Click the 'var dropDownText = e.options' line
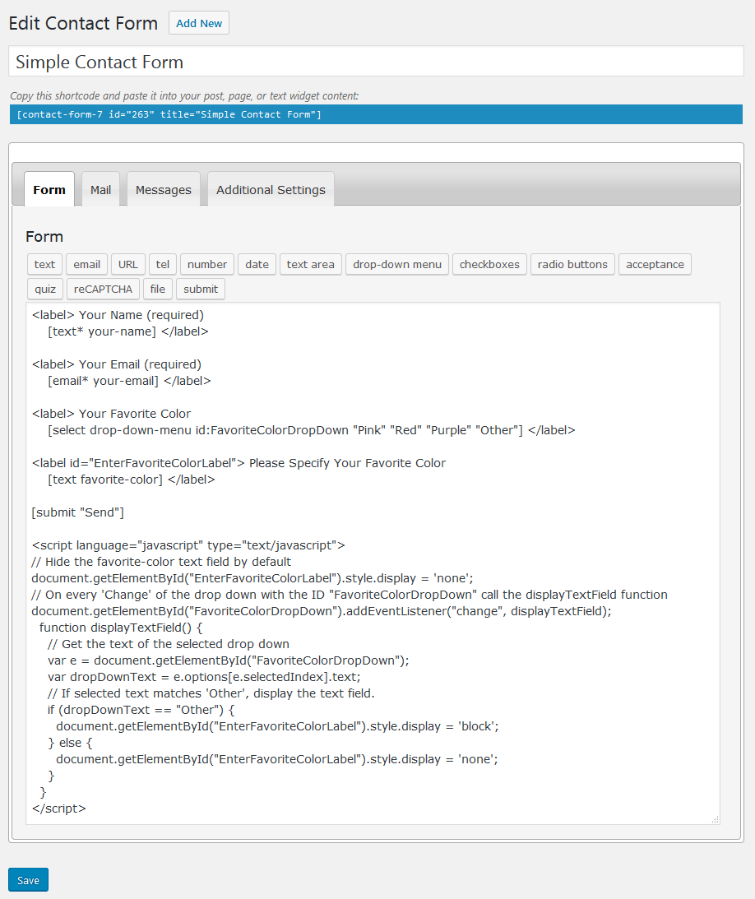Image resolution: width=755 pixels, height=899 pixels. pyautogui.click(x=204, y=677)
